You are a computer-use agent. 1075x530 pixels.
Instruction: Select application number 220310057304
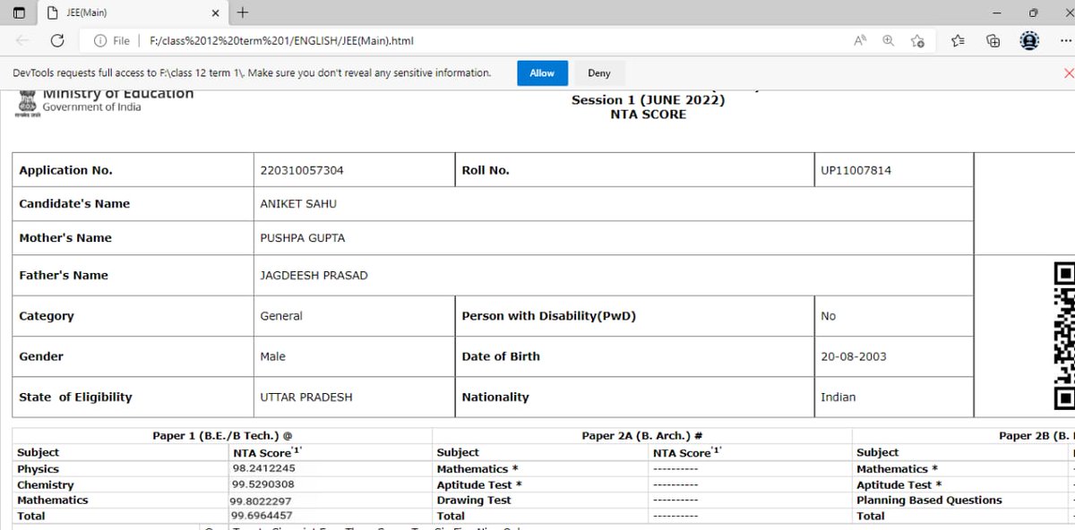302,170
